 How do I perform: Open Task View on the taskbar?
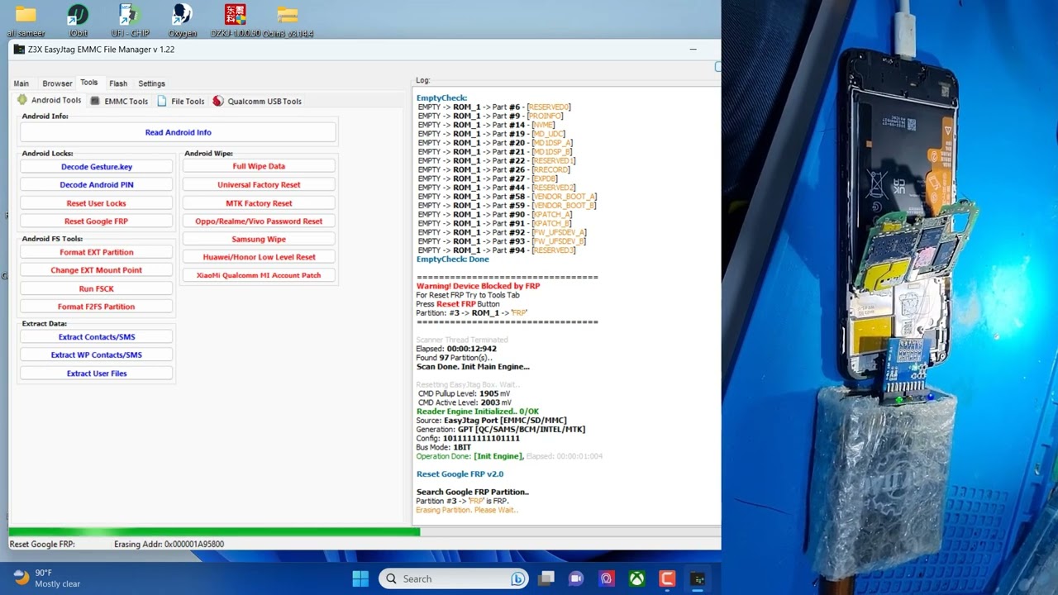point(546,578)
